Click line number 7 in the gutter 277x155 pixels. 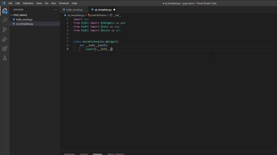pyautogui.click(x=68, y=41)
